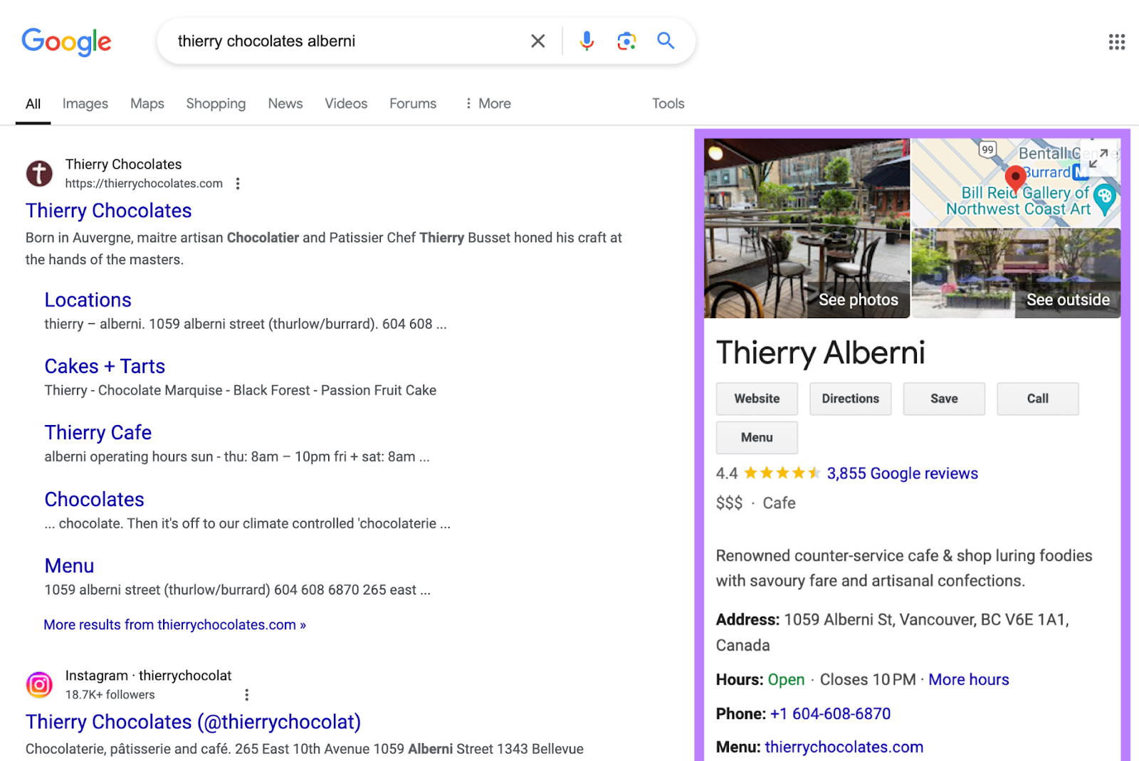The width and height of the screenshot is (1139, 761).
Task: Click inside the search input field
Action: 342,41
